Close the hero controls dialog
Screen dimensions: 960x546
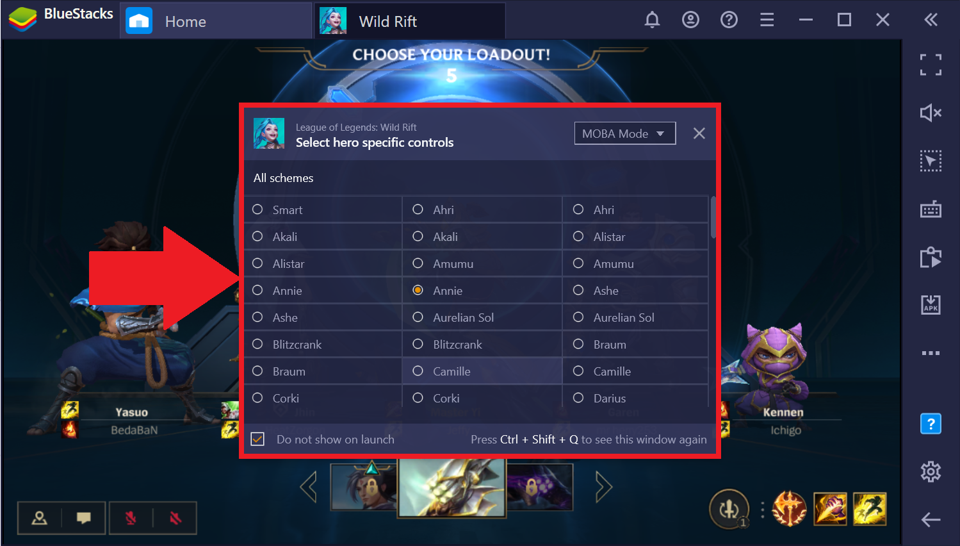[x=699, y=133]
